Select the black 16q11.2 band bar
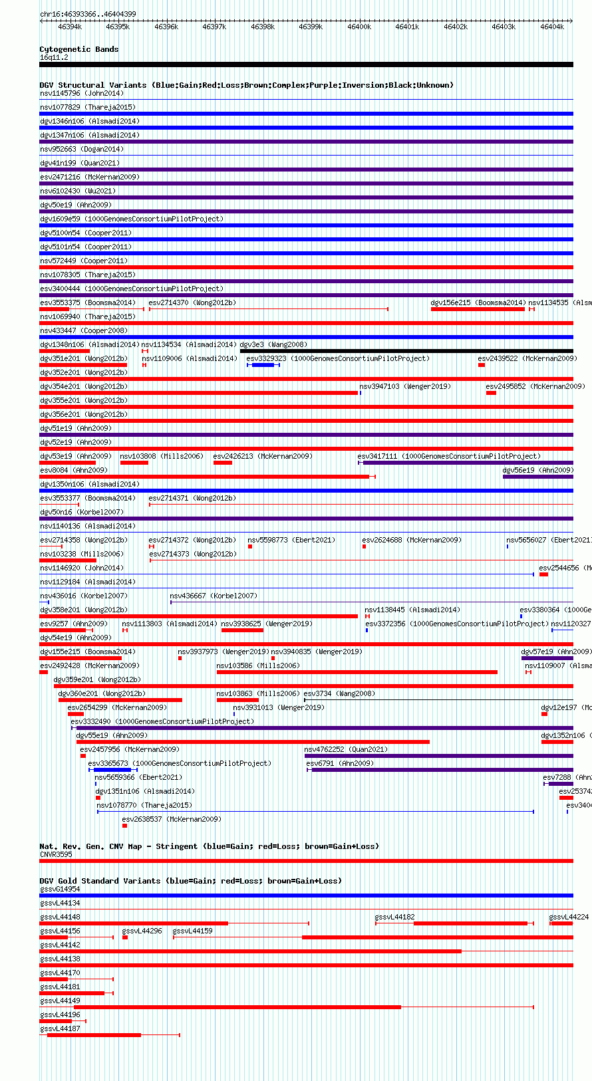Image resolution: width=592 pixels, height=1081 pixels. pyautogui.click(x=307, y=64)
